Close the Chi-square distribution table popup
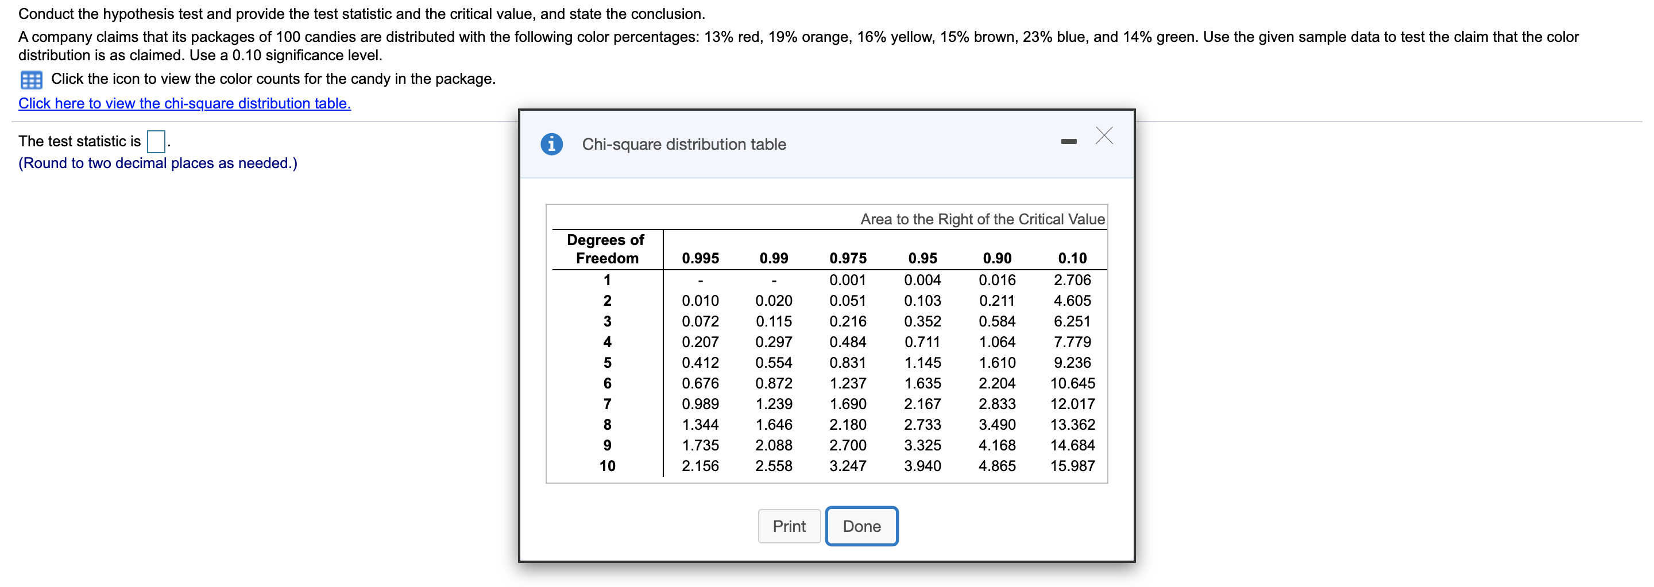This screenshot has width=1654, height=587. (x=1104, y=136)
